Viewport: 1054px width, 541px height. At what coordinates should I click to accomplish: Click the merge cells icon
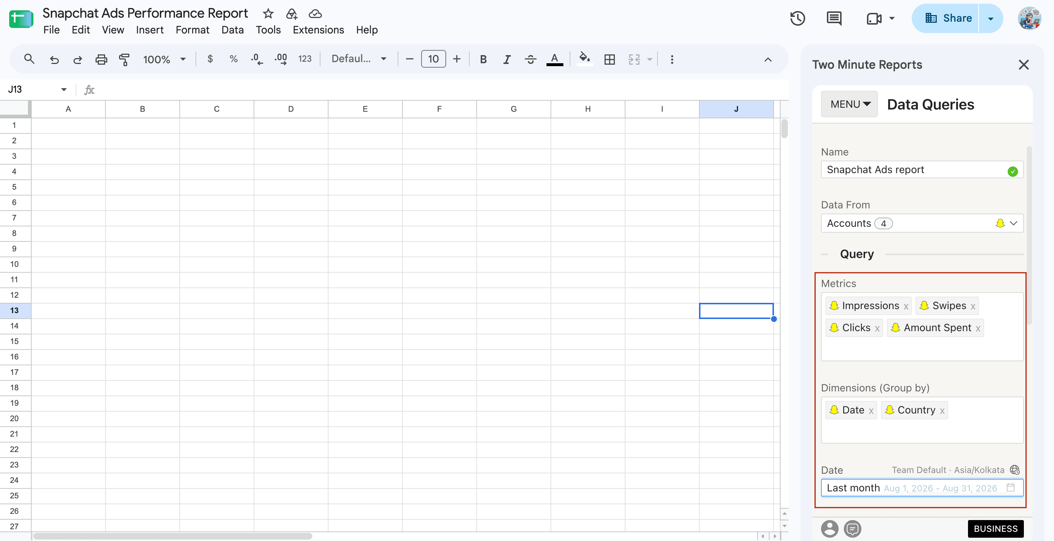tap(634, 59)
